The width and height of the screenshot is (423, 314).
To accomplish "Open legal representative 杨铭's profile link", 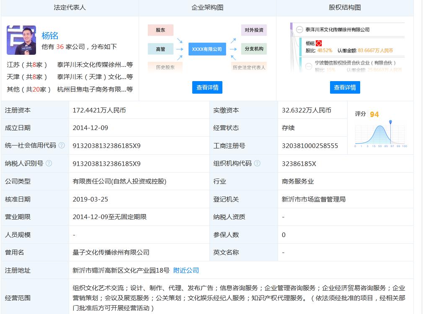I will [50, 36].
